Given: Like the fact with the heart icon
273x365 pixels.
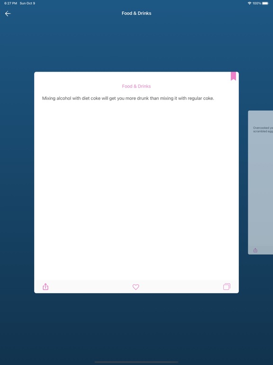Looking at the screenshot, I should [x=136, y=287].
